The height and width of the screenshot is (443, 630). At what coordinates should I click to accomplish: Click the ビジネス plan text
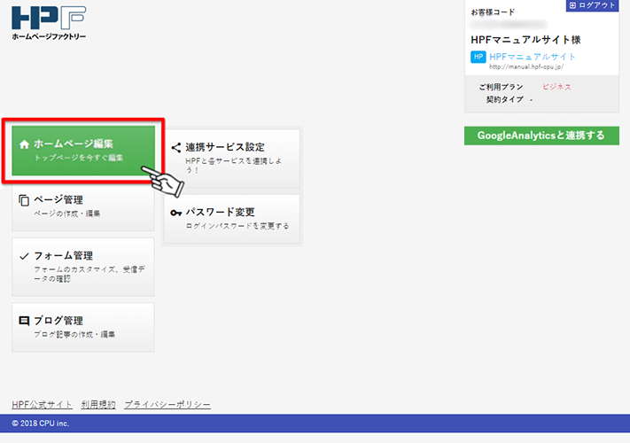tap(556, 87)
